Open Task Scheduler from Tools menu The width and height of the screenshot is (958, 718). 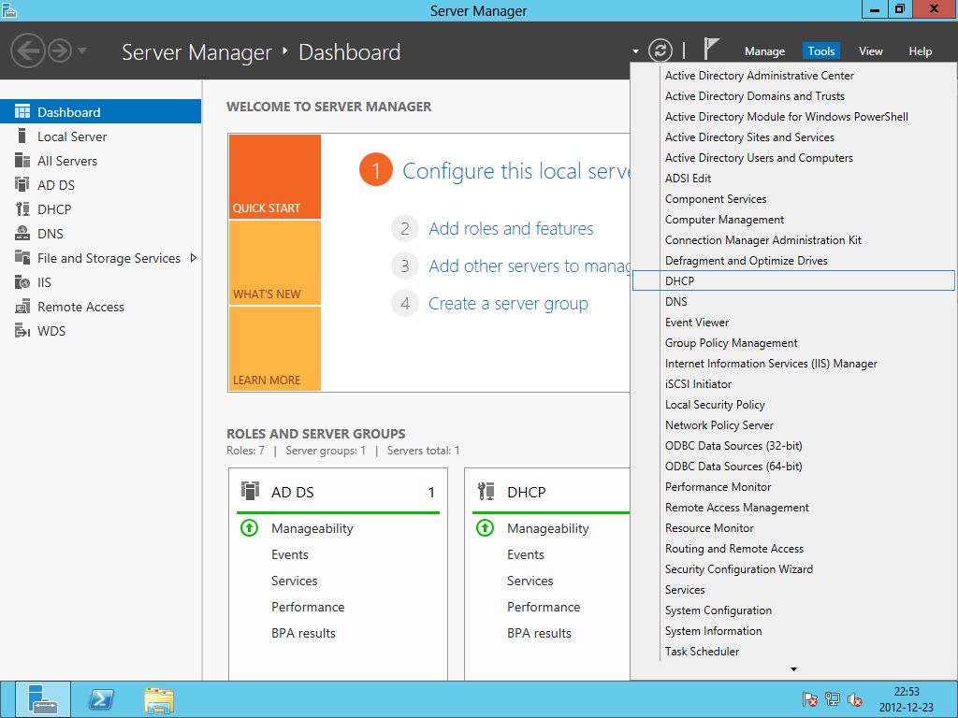[x=793, y=652]
